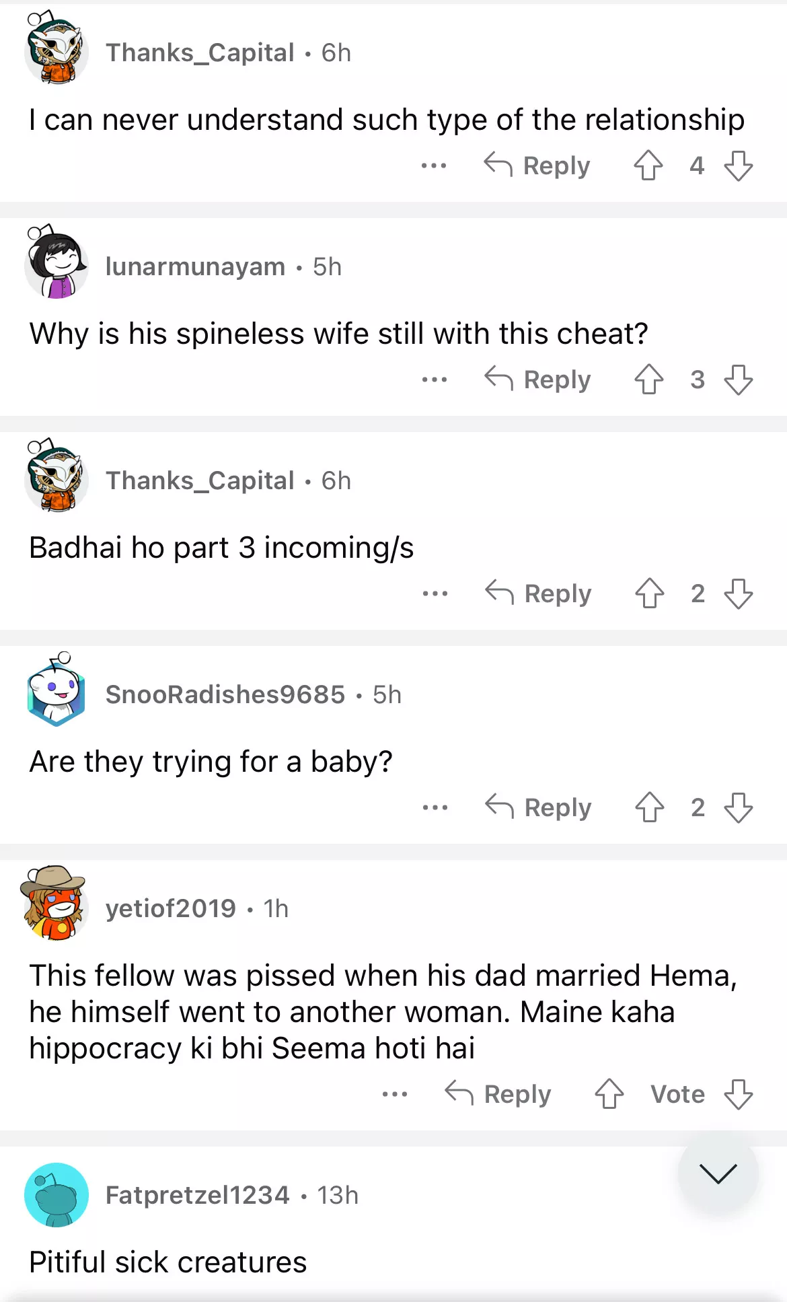
Task: Downvote the 'Badhai ho part 3' comment
Action: 738,593
